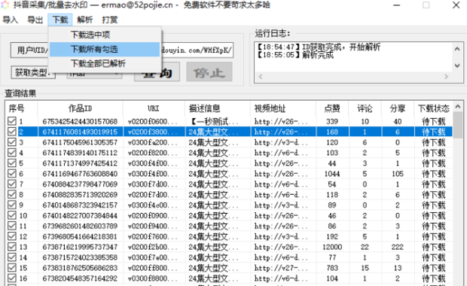
Task: Click the 下载 menu
Action: pos(60,20)
